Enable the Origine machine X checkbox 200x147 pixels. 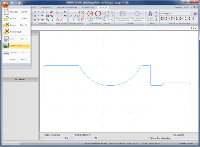72,138
